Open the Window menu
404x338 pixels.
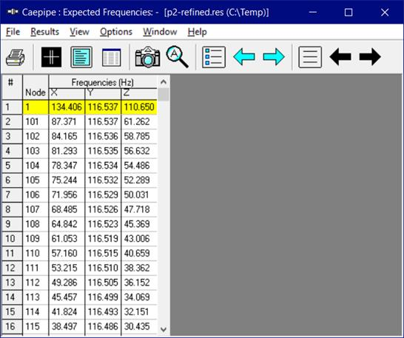pos(160,32)
